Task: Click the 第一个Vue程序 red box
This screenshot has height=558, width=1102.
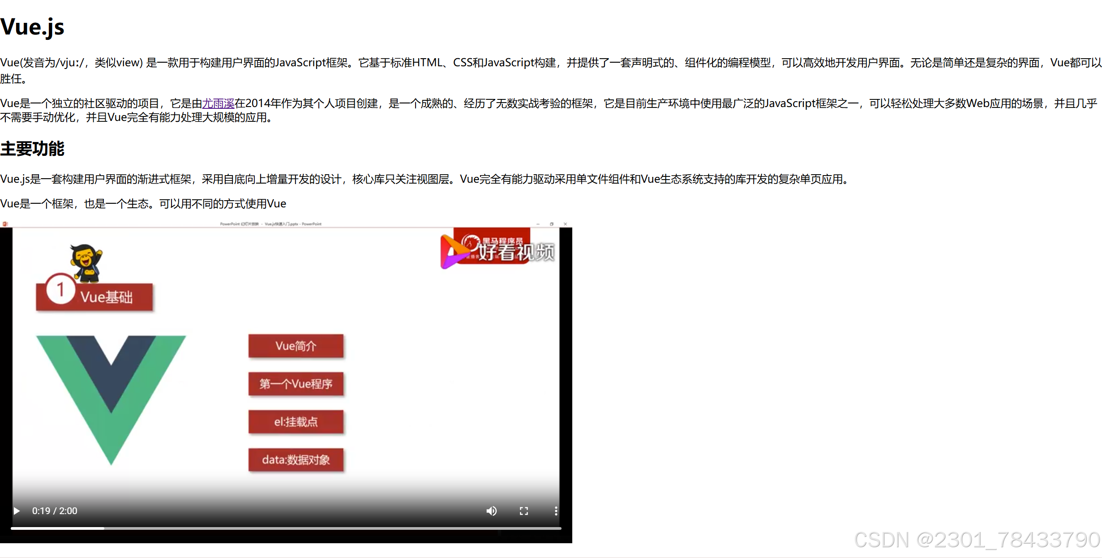Action: pyautogui.click(x=296, y=384)
